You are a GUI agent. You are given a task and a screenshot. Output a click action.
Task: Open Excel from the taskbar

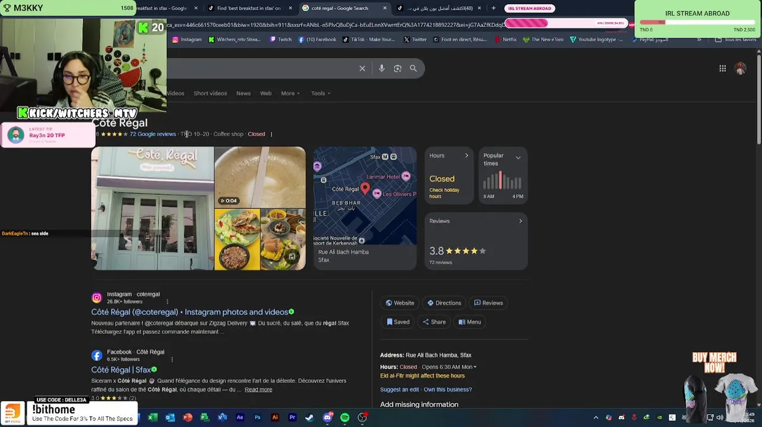click(x=153, y=418)
